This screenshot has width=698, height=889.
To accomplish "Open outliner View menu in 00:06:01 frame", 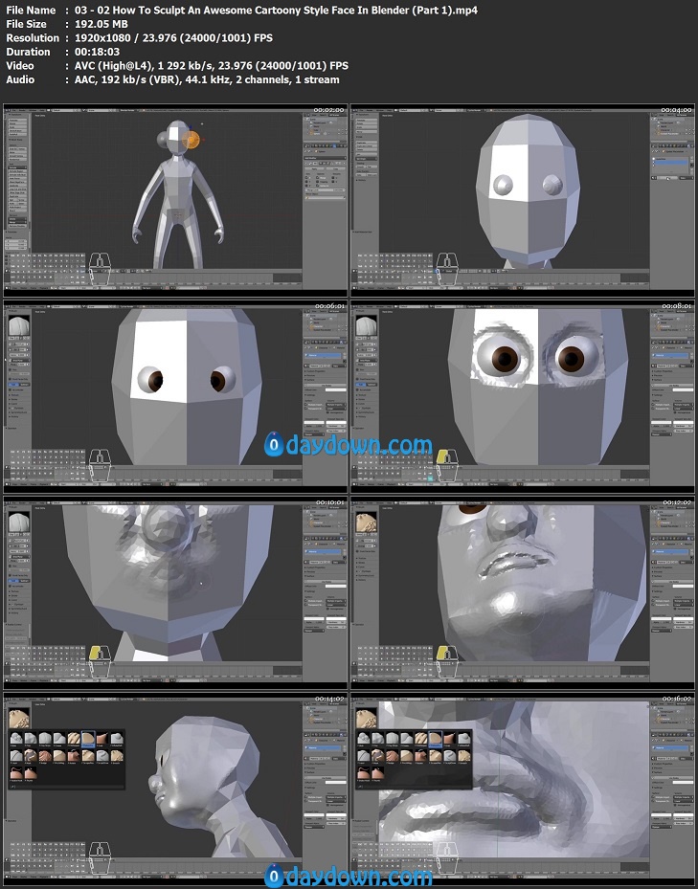I will pos(314,311).
